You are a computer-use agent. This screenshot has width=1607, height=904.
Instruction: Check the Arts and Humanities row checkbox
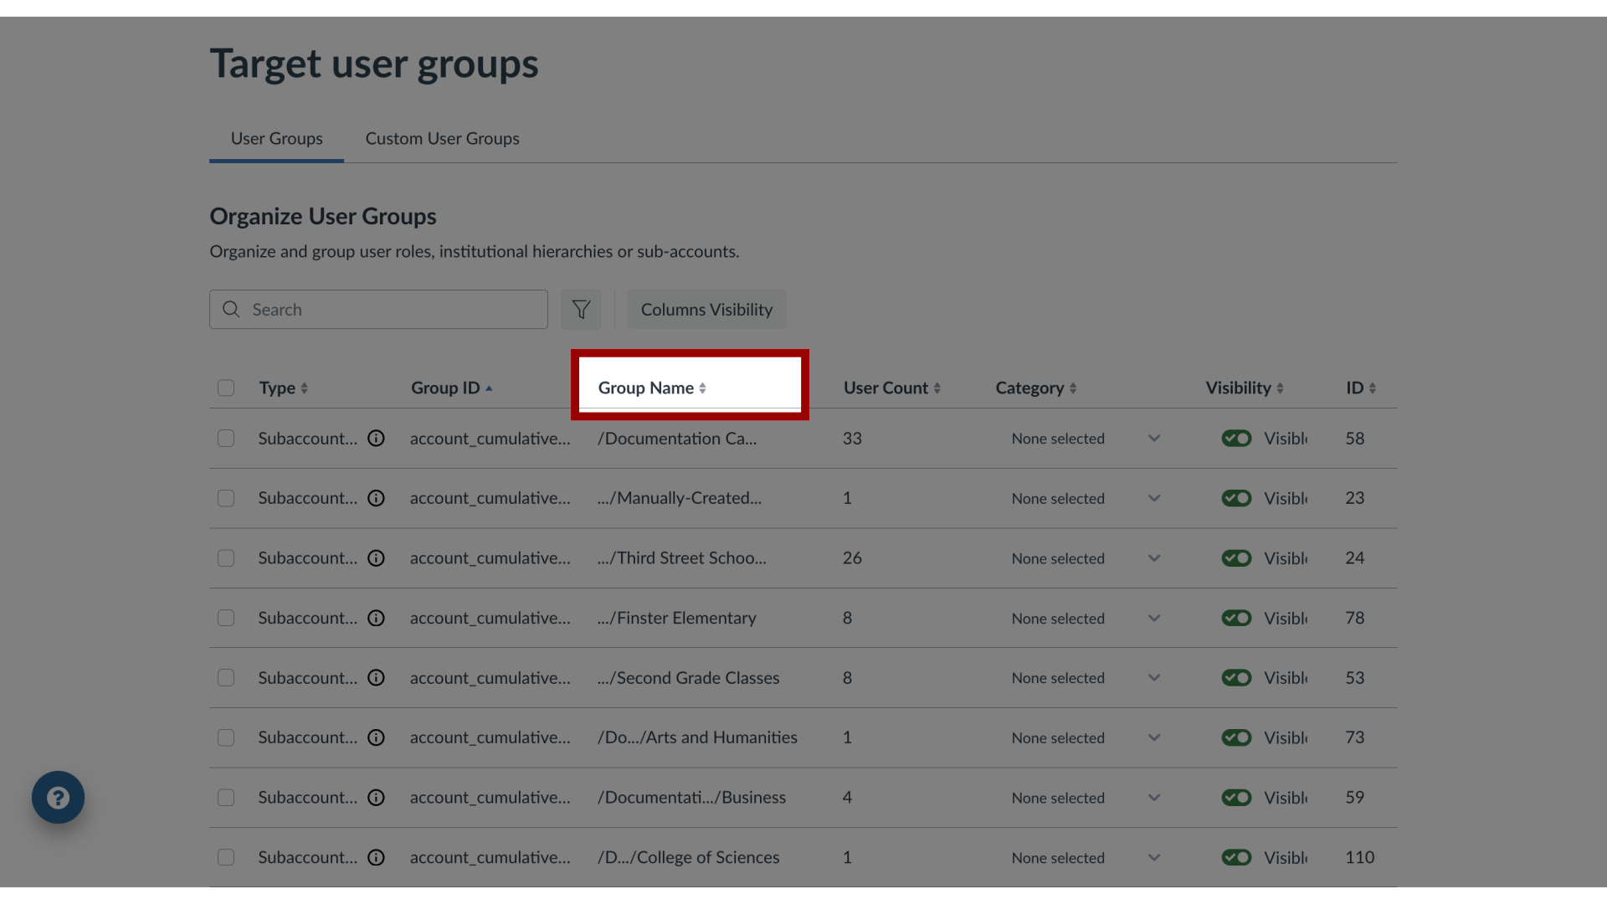pyautogui.click(x=226, y=737)
